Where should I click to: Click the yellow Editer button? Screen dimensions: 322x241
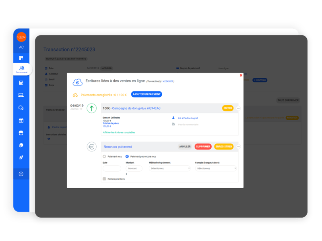pos(228,108)
